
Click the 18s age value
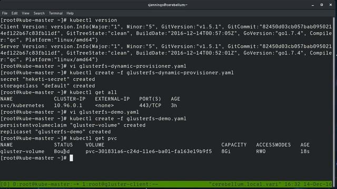click(x=305, y=152)
